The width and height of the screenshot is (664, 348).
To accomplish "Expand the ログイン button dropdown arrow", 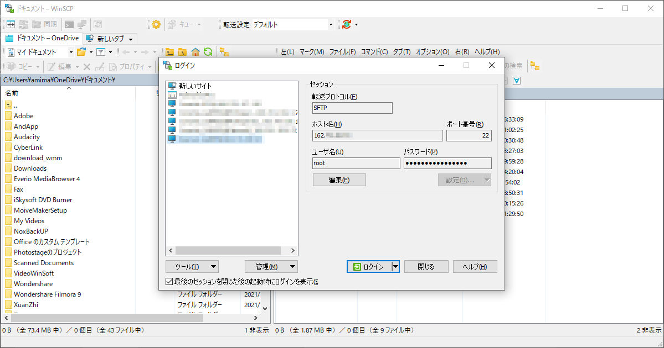I will tap(395, 267).
